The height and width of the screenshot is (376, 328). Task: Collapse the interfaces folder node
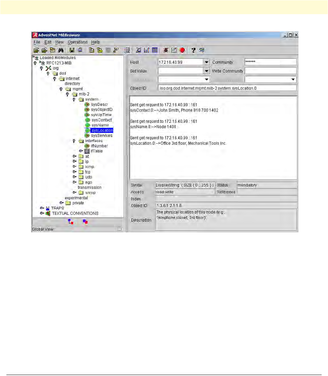point(74,141)
